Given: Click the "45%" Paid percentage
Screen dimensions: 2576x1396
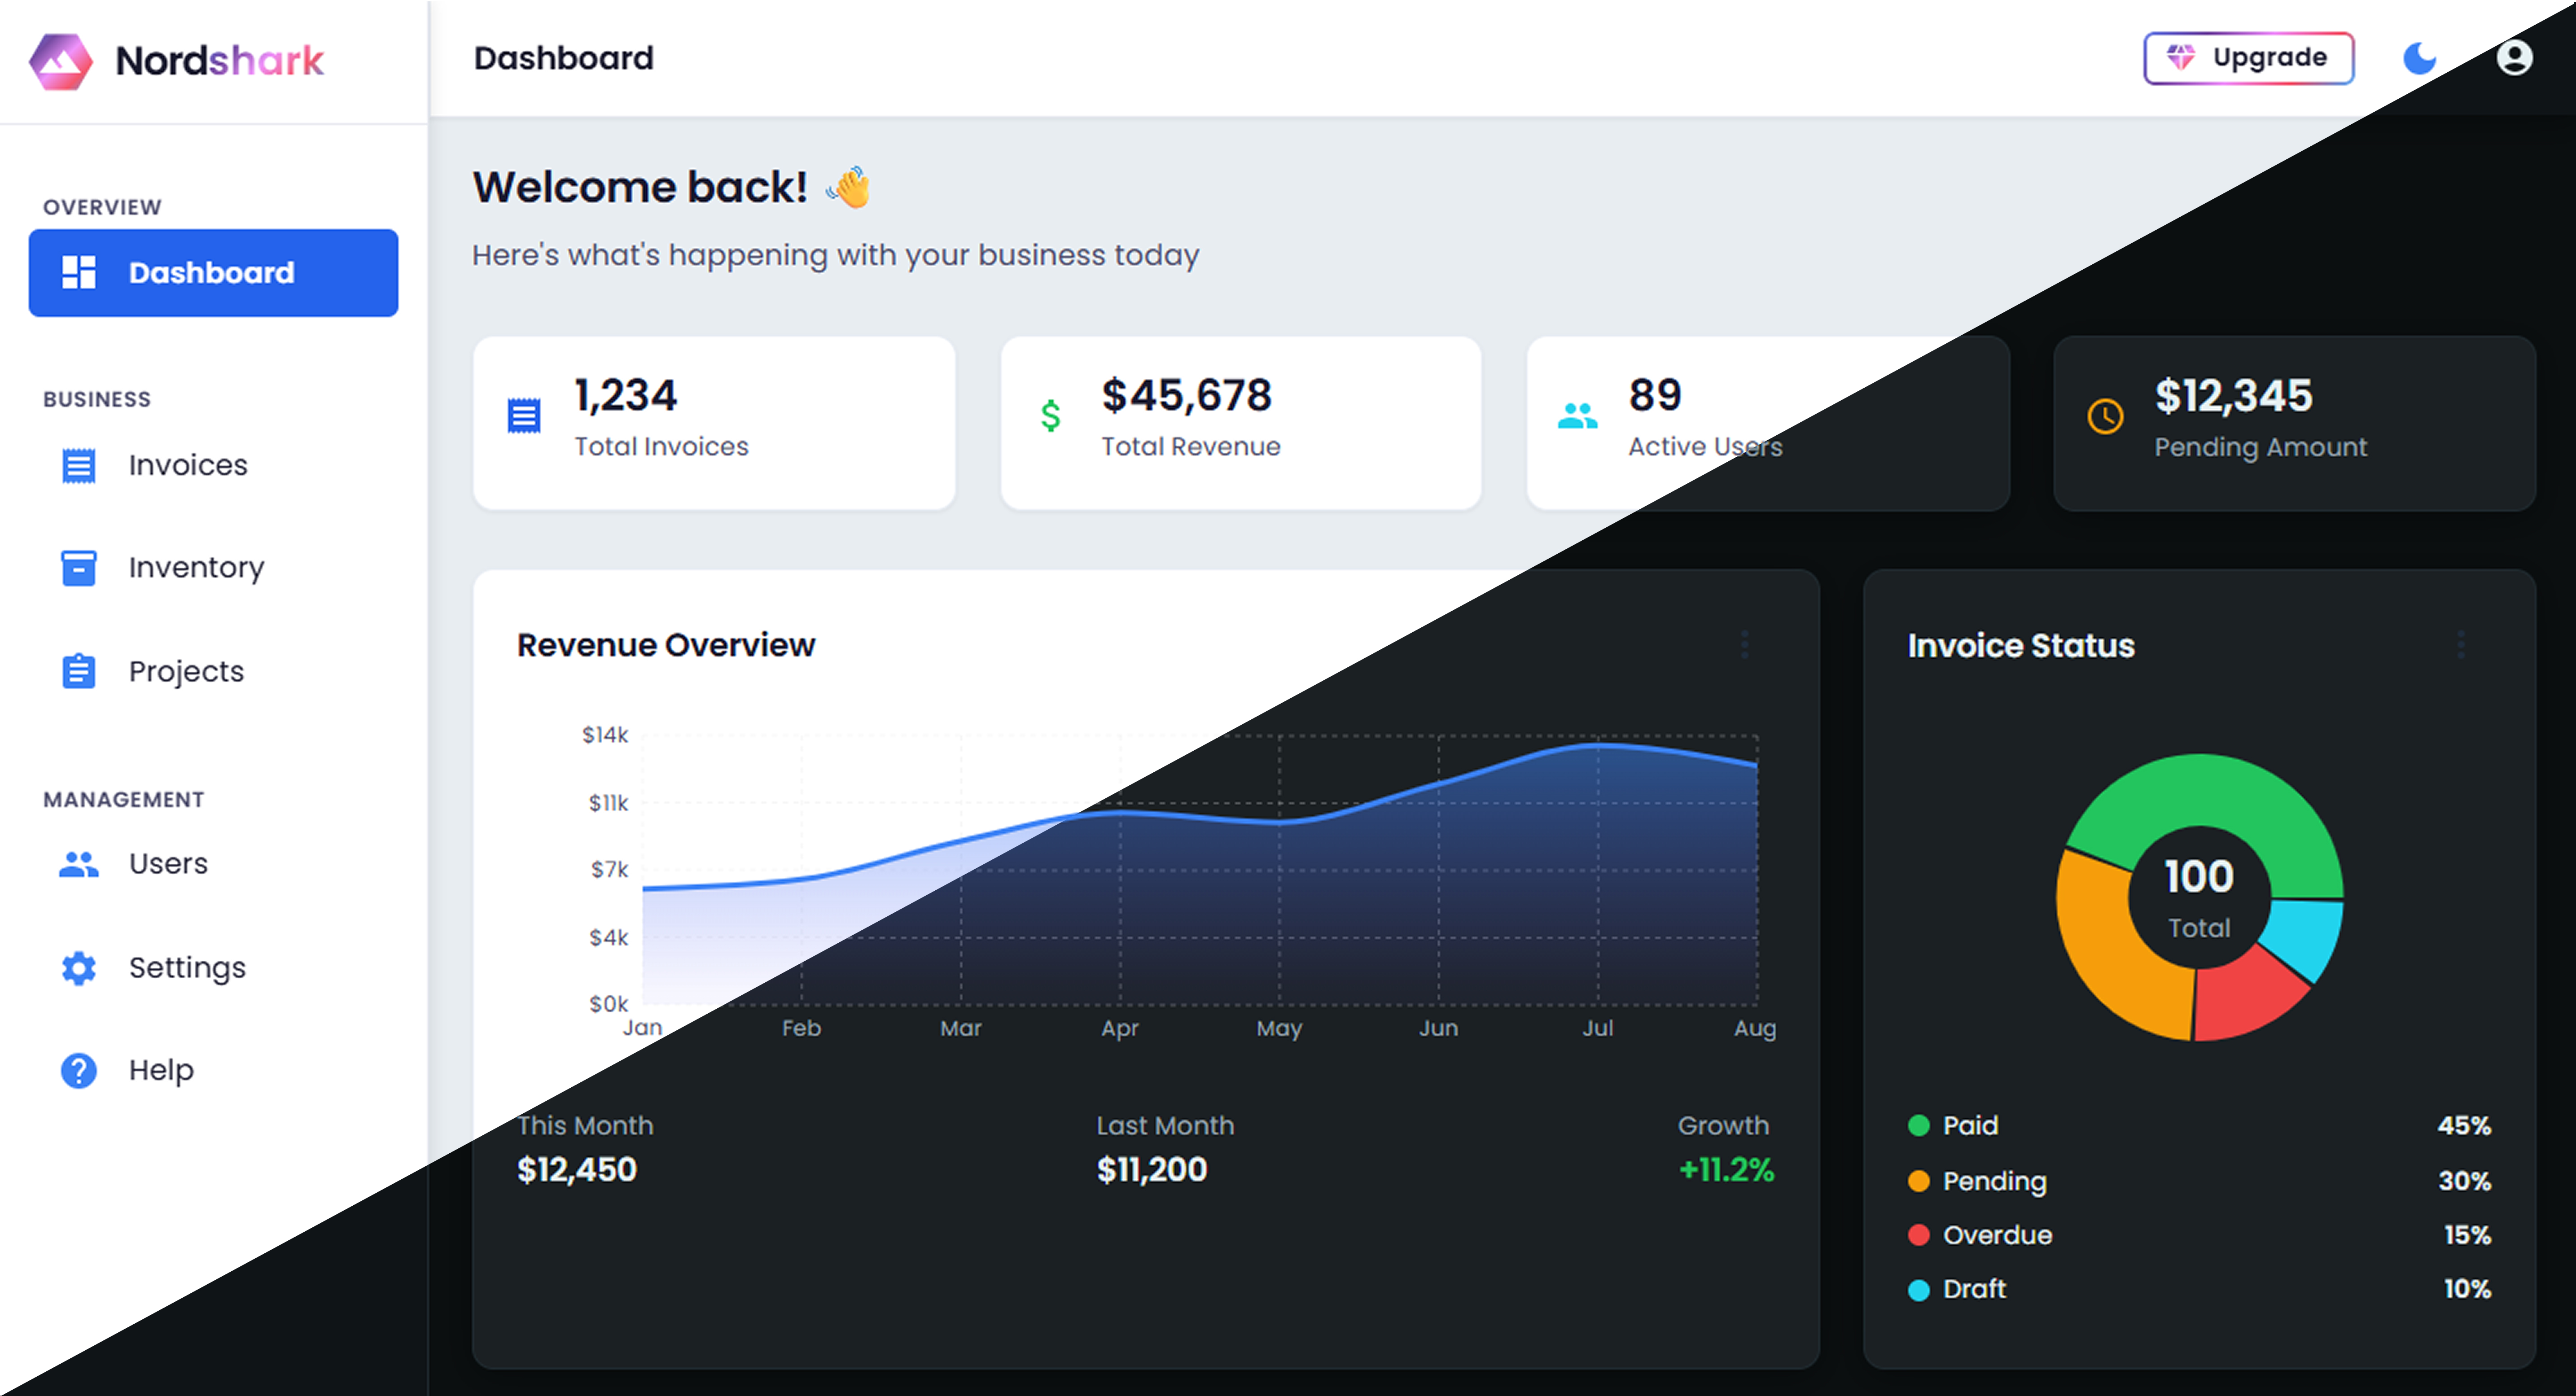Looking at the screenshot, I should pos(2464,1126).
